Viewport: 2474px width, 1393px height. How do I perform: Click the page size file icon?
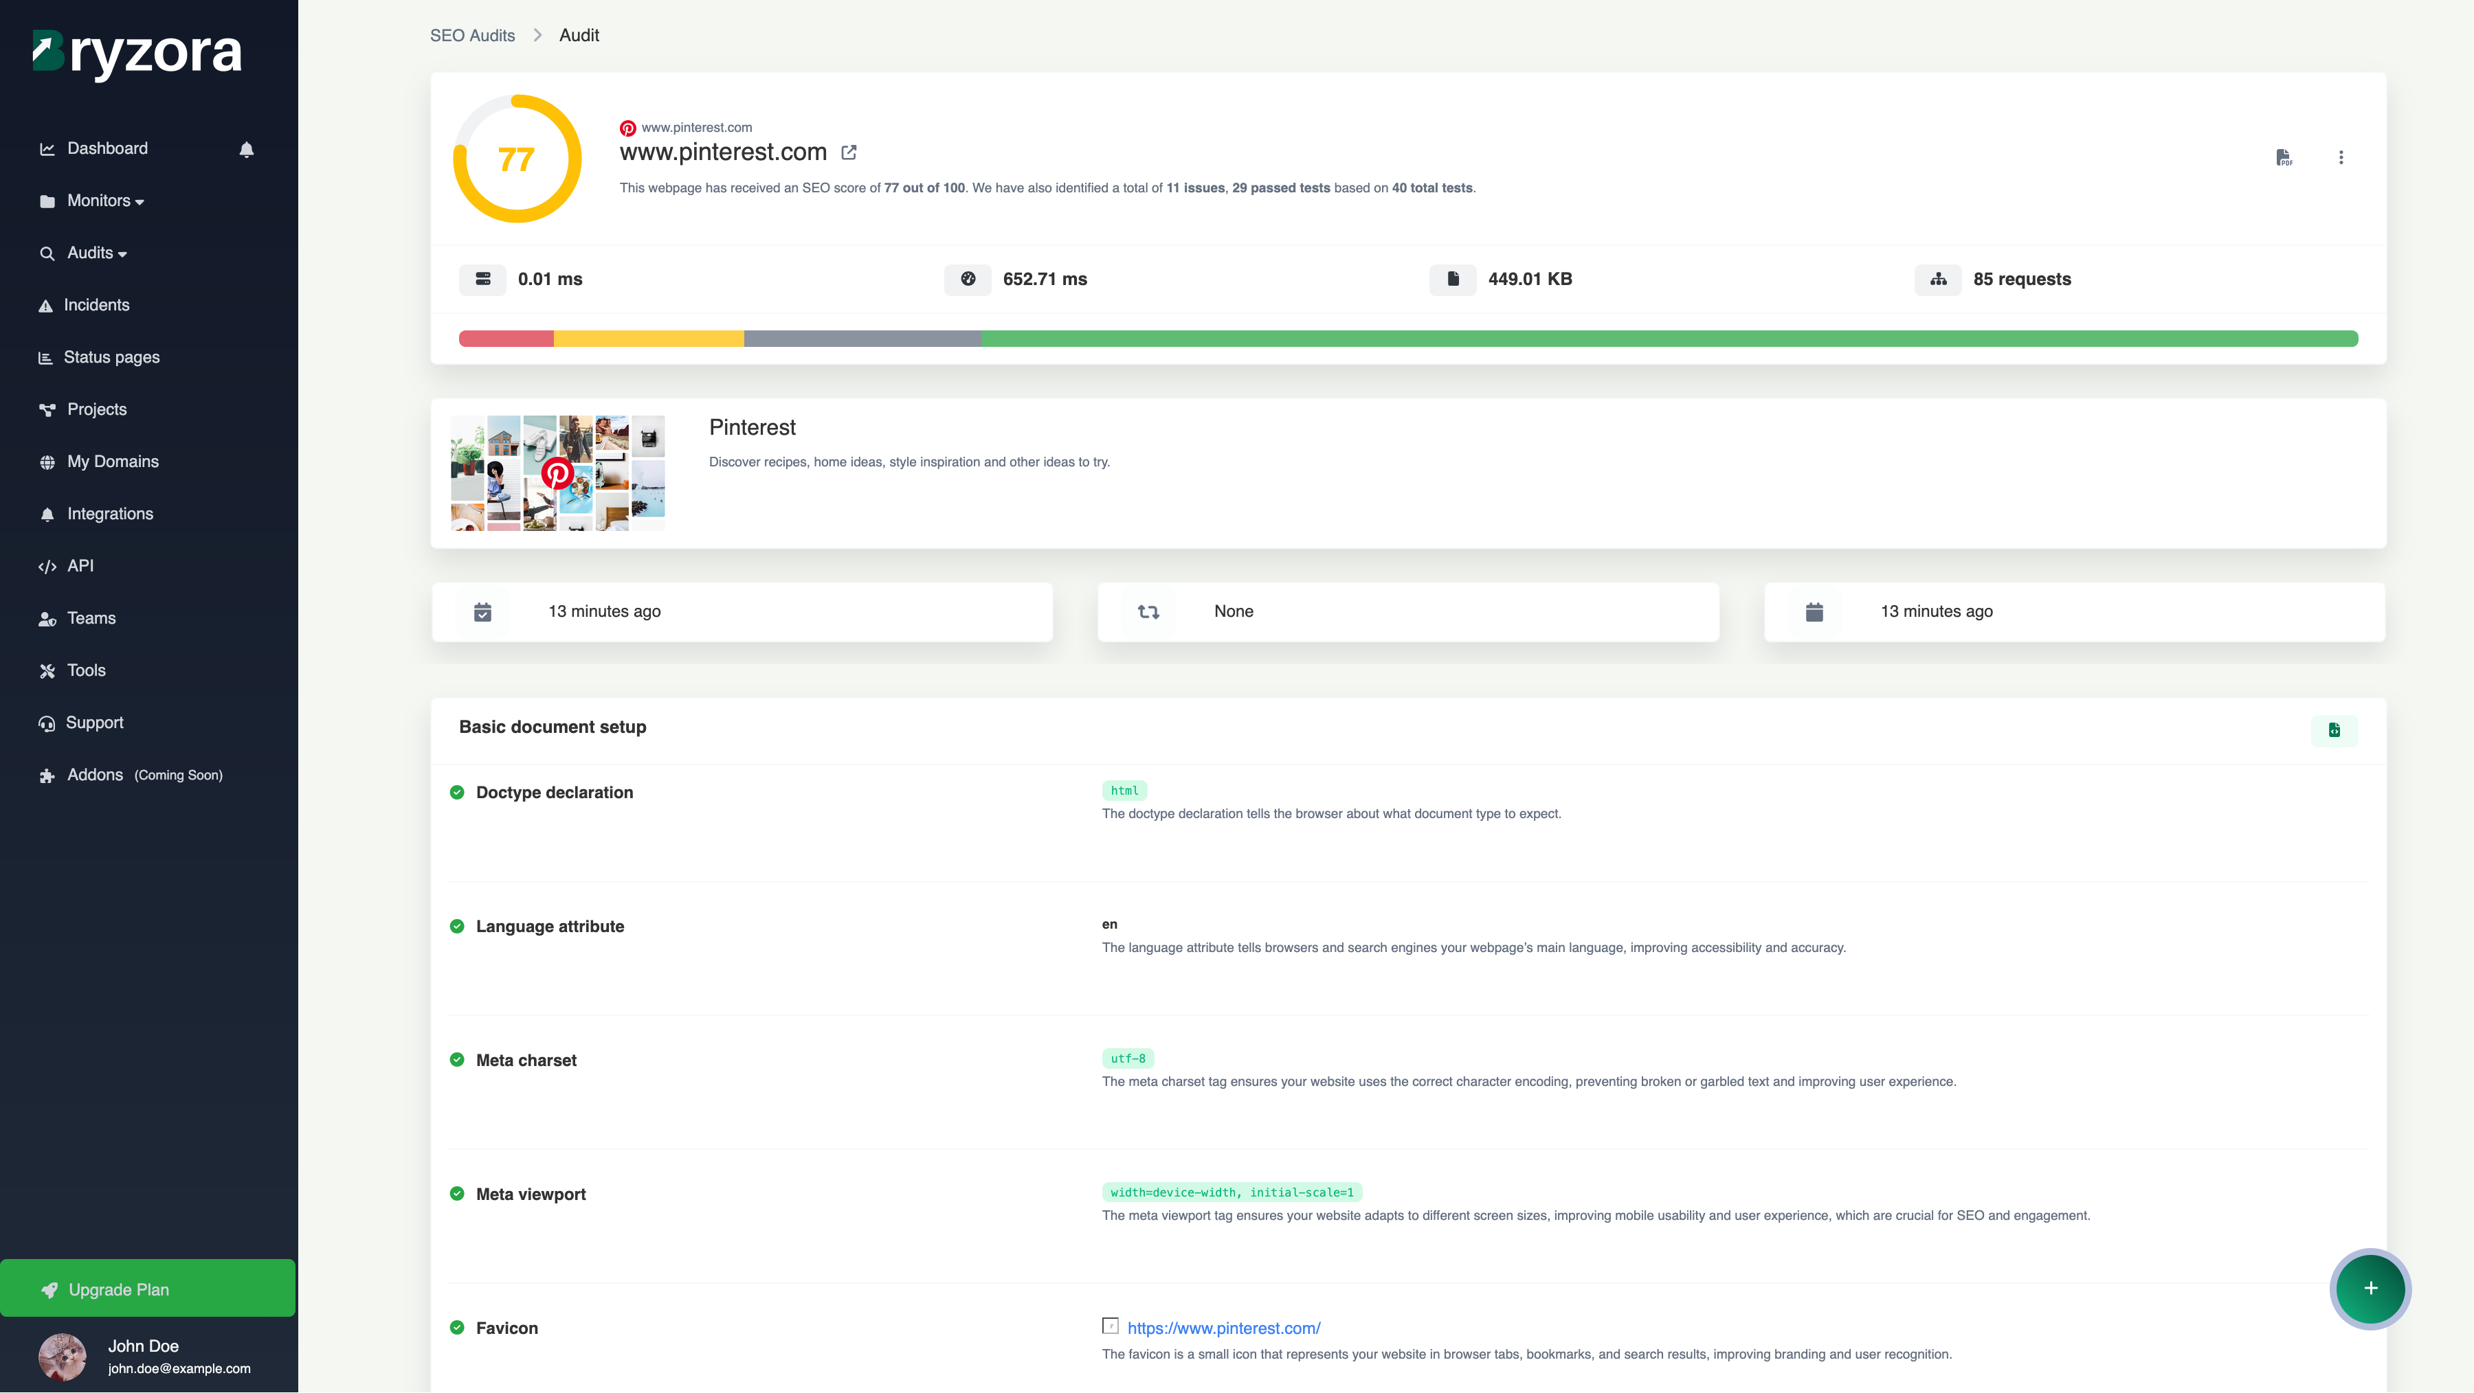click(1453, 280)
